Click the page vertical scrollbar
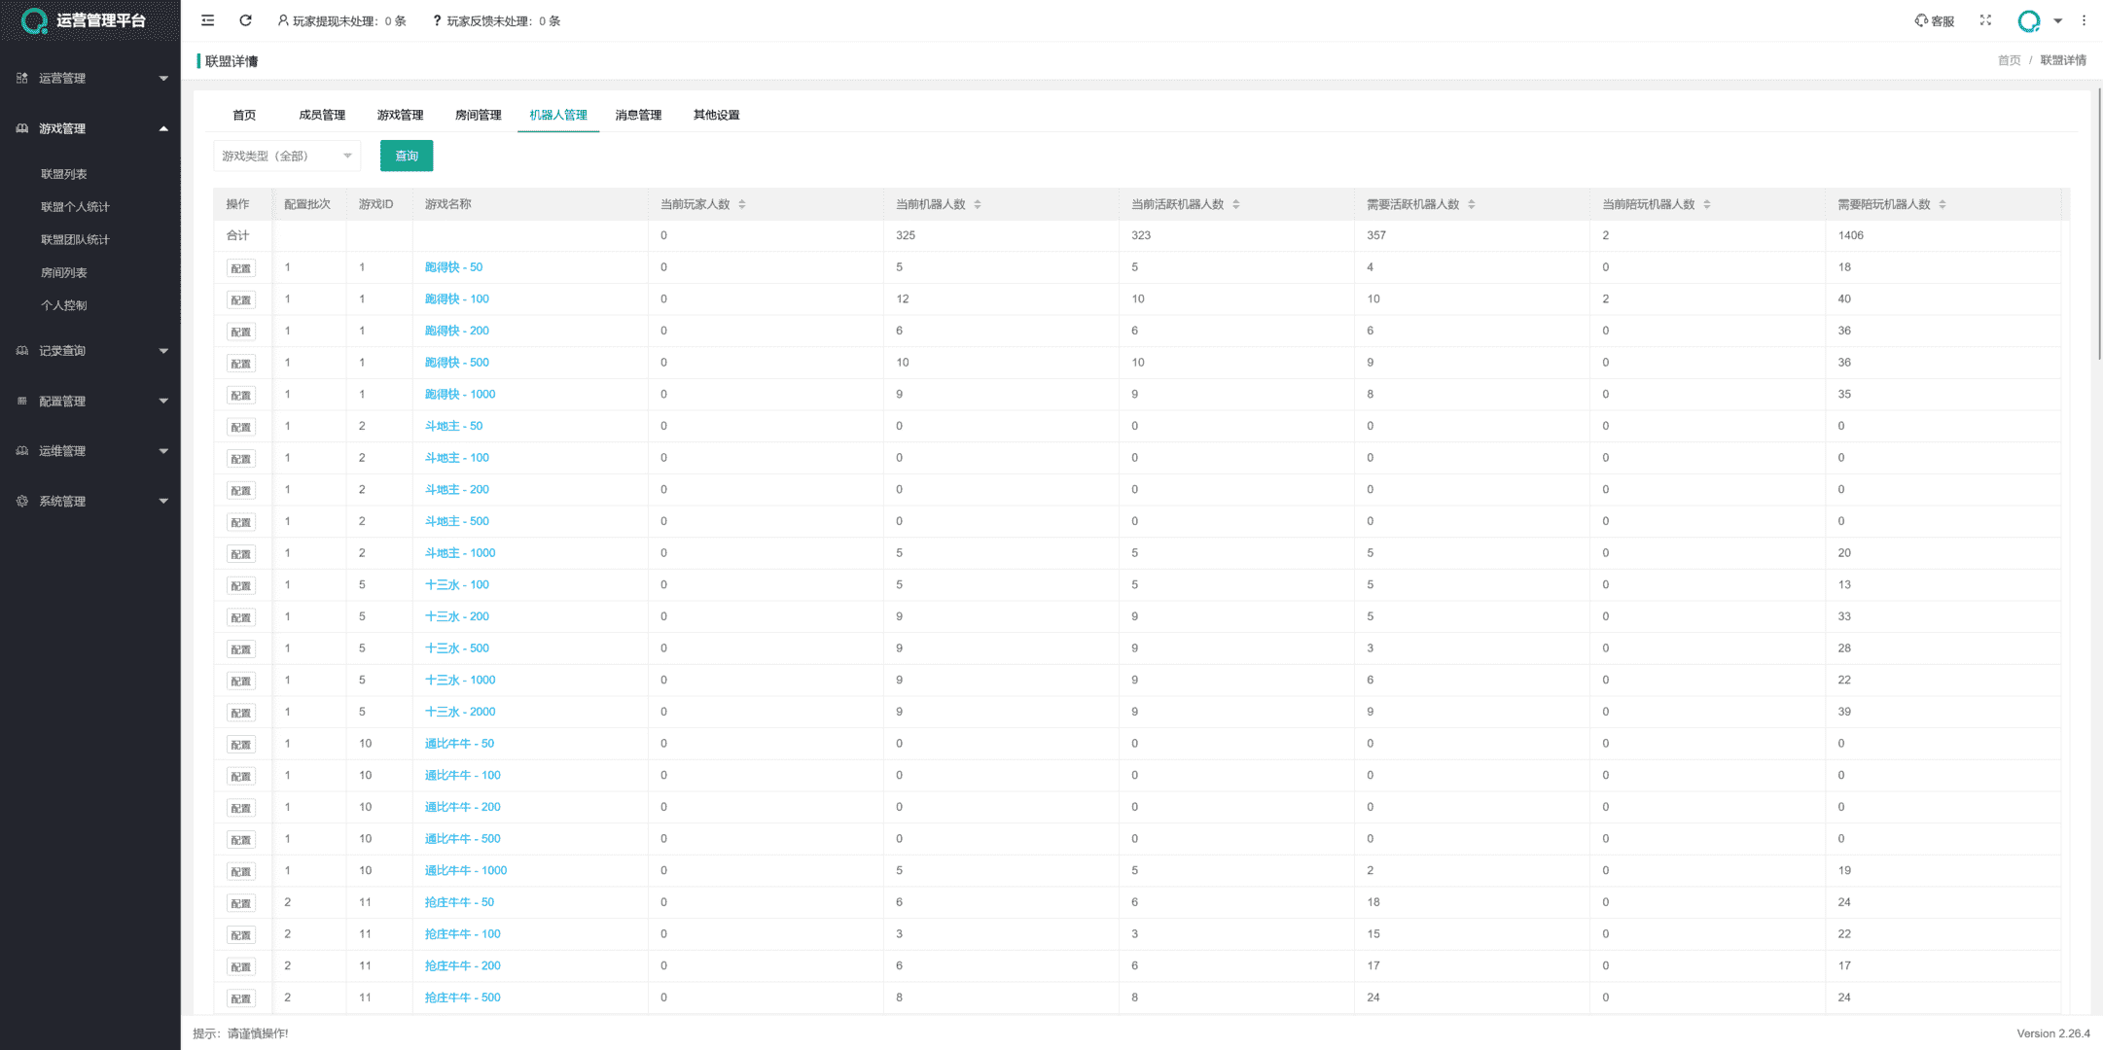The height and width of the screenshot is (1050, 2103). coord(2098,224)
